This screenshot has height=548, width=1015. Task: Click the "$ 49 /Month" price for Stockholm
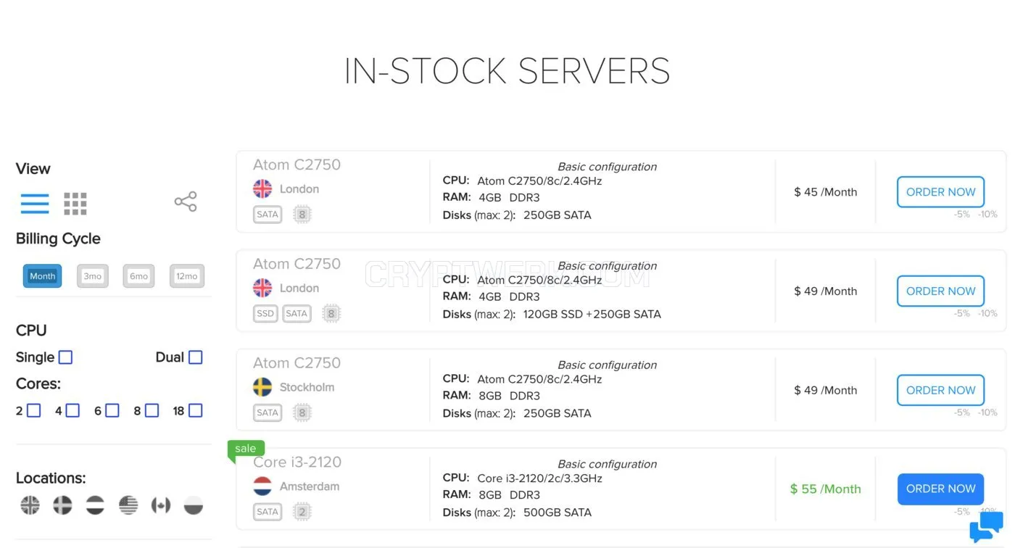825,390
